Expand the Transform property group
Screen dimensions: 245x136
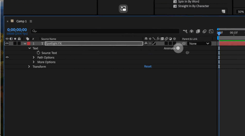pyautogui.click(x=29, y=67)
